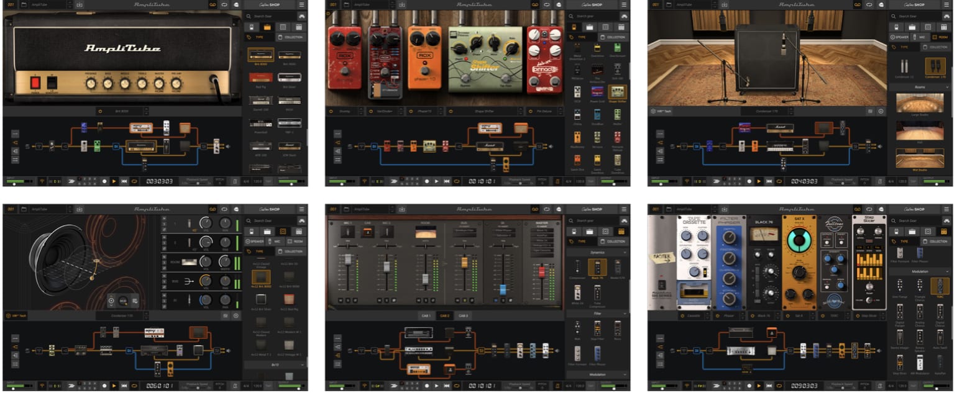
Task: Select the rack category icon in pedalboard screenshot
Action: point(620,27)
